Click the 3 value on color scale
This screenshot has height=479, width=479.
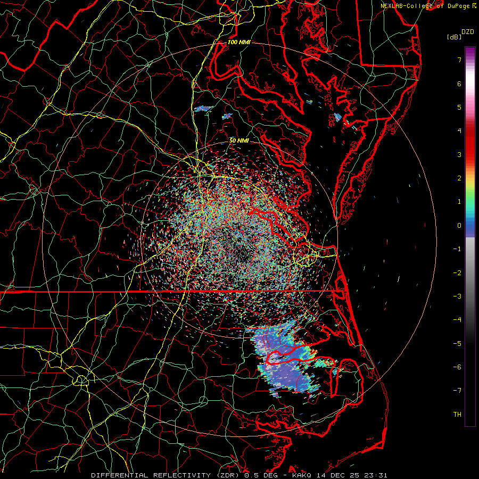tap(459, 154)
